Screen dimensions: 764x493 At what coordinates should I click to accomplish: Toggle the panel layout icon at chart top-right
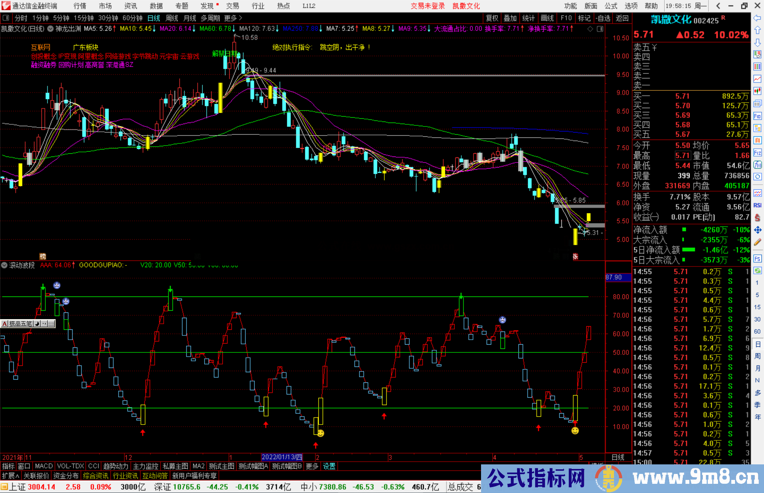pyautogui.click(x=600, y=29)
